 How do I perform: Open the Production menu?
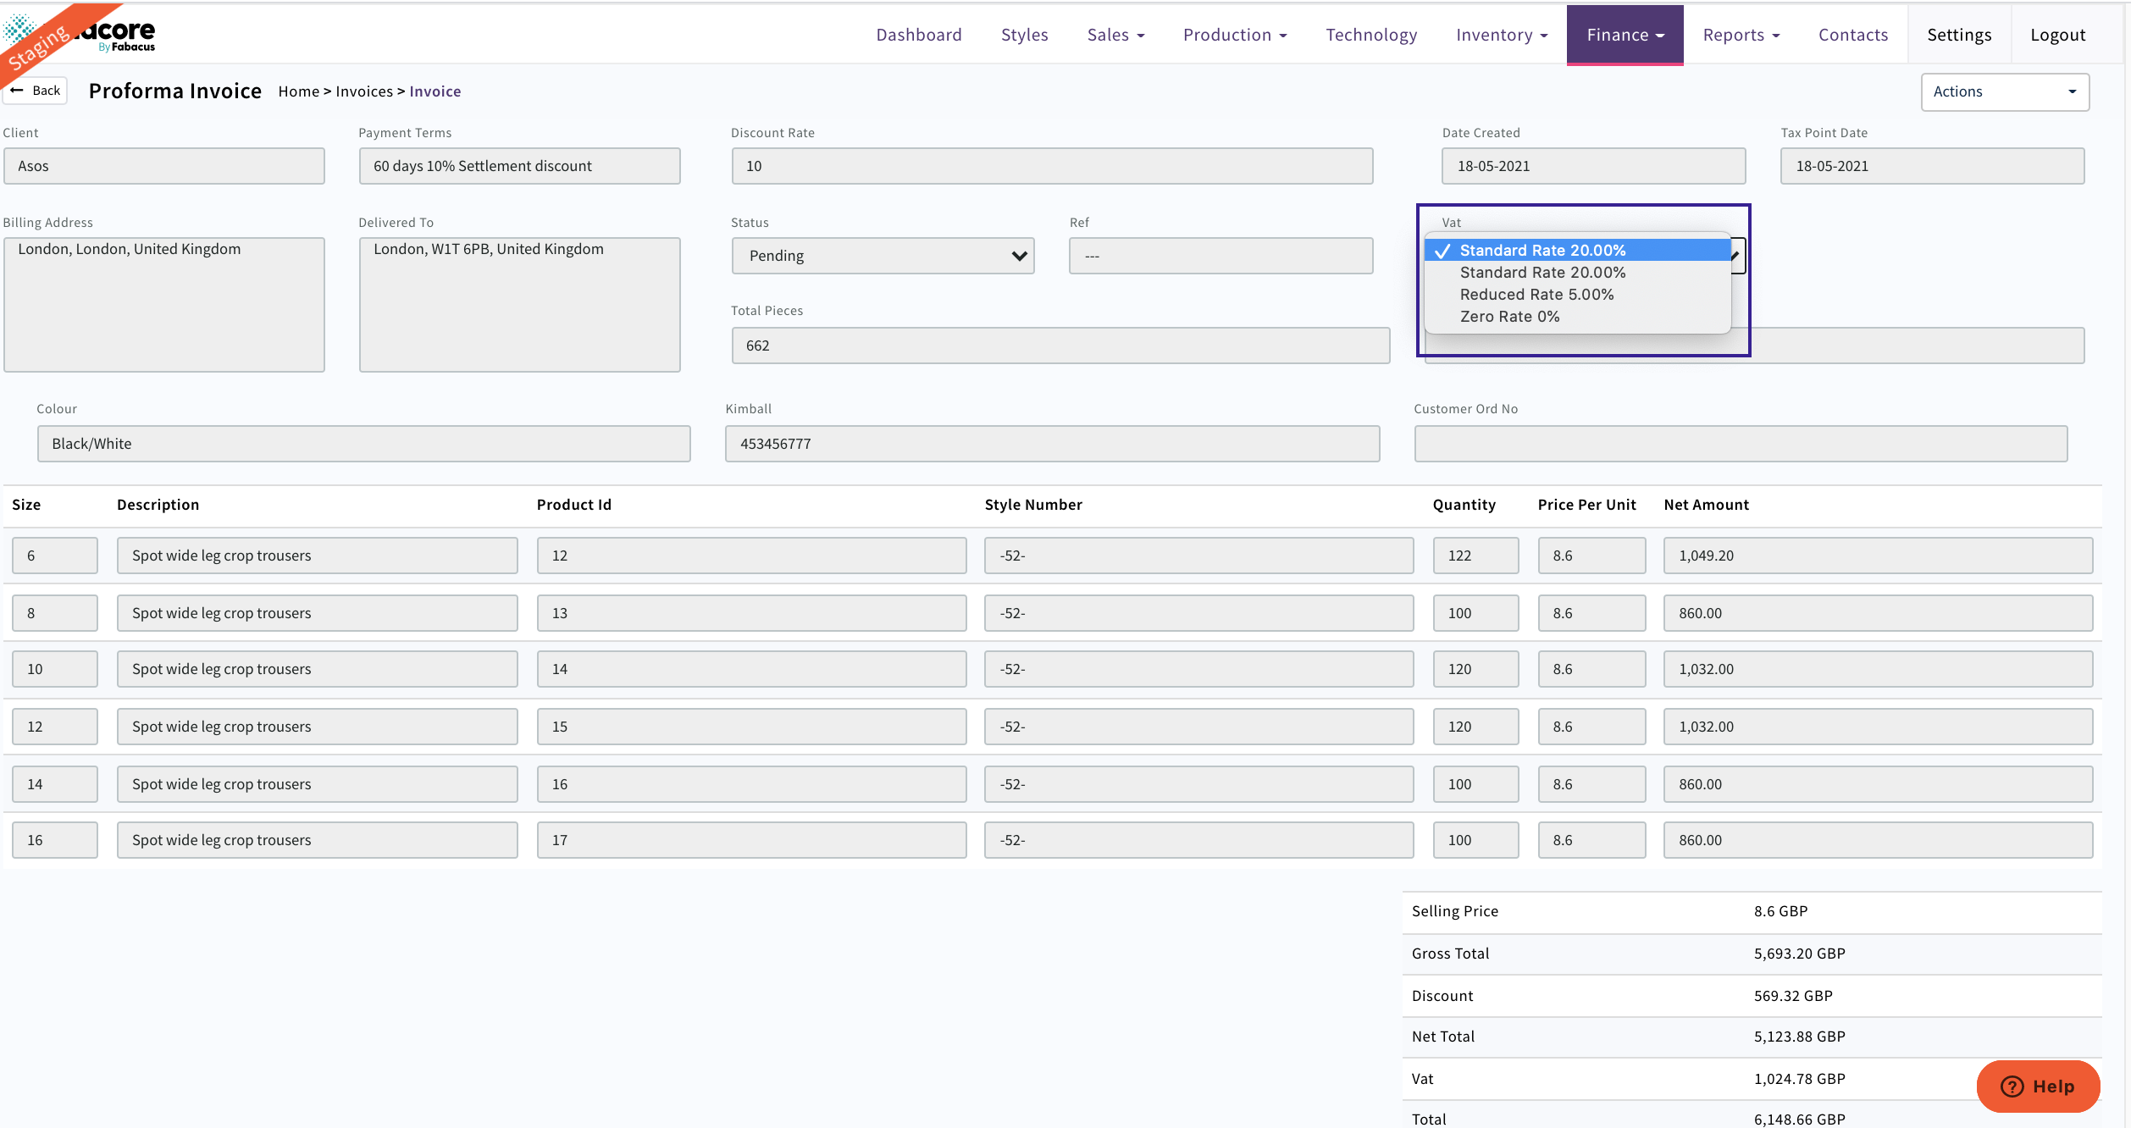point(1234,35)
